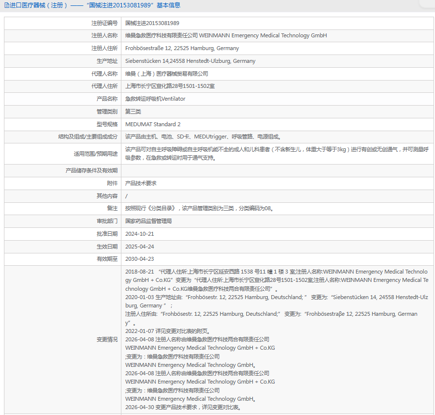The width and height of the screenshot is (435, 415).
Task: Click the label 产品储存条件及有效期
Action: click(91, 170)
